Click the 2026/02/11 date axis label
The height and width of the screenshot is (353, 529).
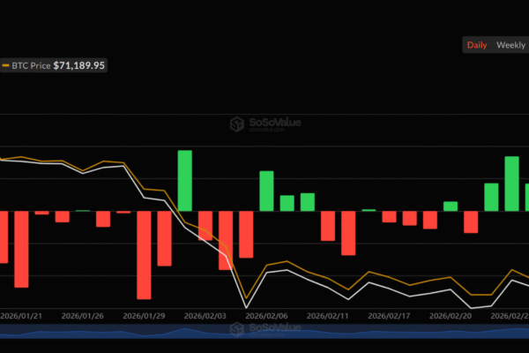pyautogui.click(x=334, y=315)
